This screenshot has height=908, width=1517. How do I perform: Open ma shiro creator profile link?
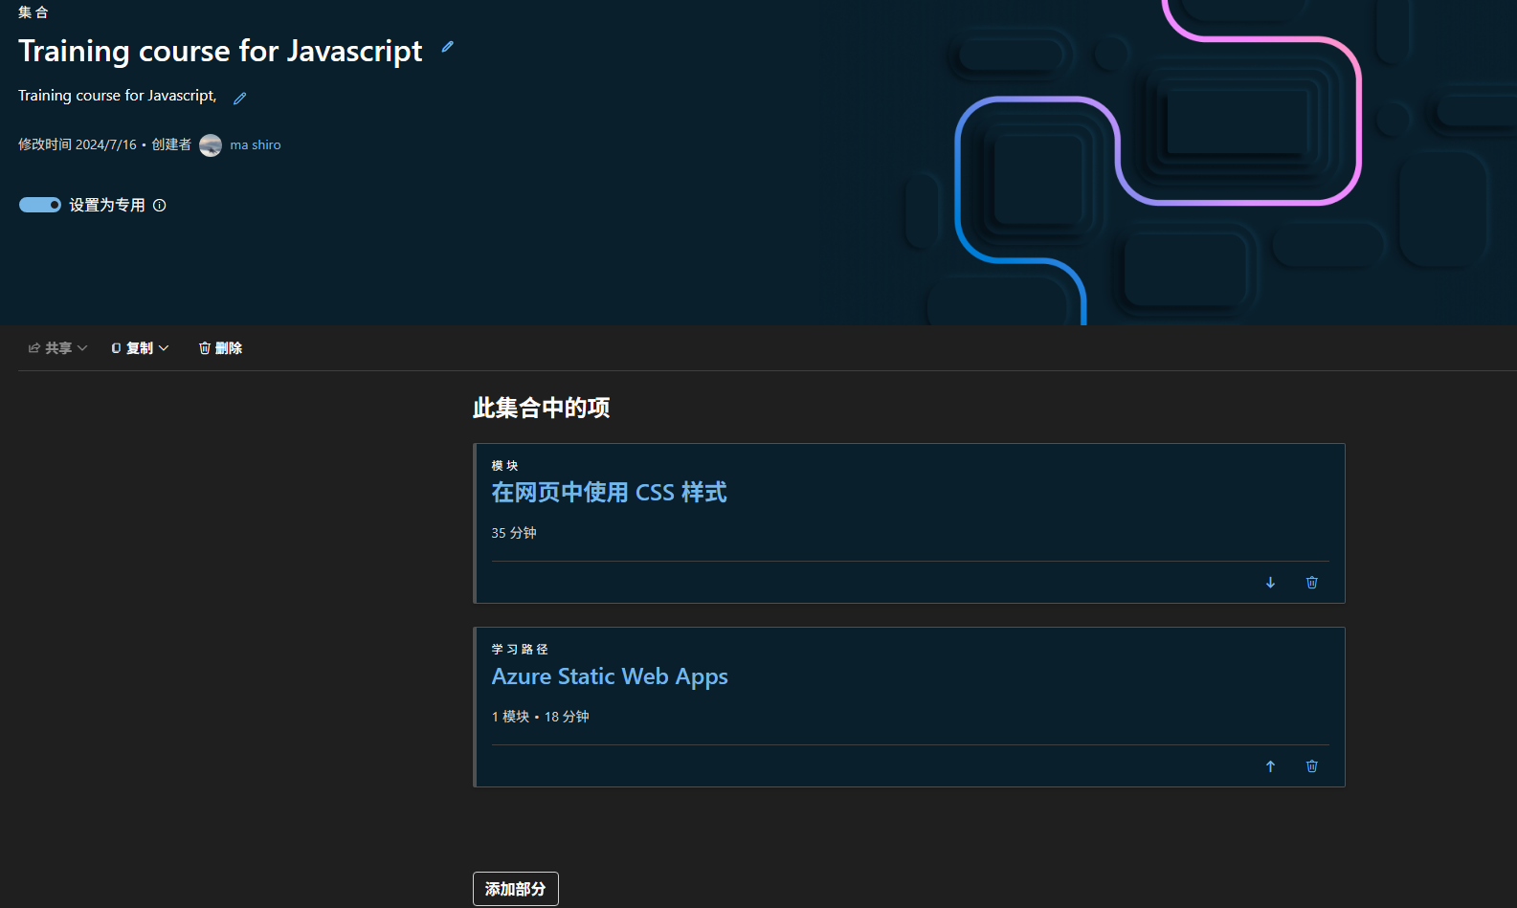tap(256, 145)
